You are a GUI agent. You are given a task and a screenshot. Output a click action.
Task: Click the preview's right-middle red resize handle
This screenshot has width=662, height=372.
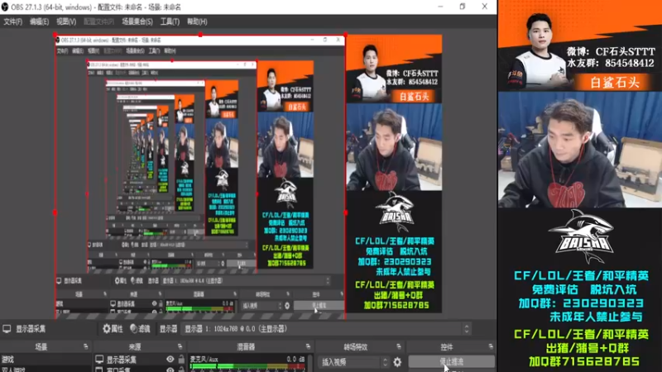[x=345, y=212]
